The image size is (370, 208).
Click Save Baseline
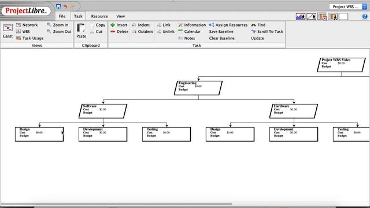[221, 31]
